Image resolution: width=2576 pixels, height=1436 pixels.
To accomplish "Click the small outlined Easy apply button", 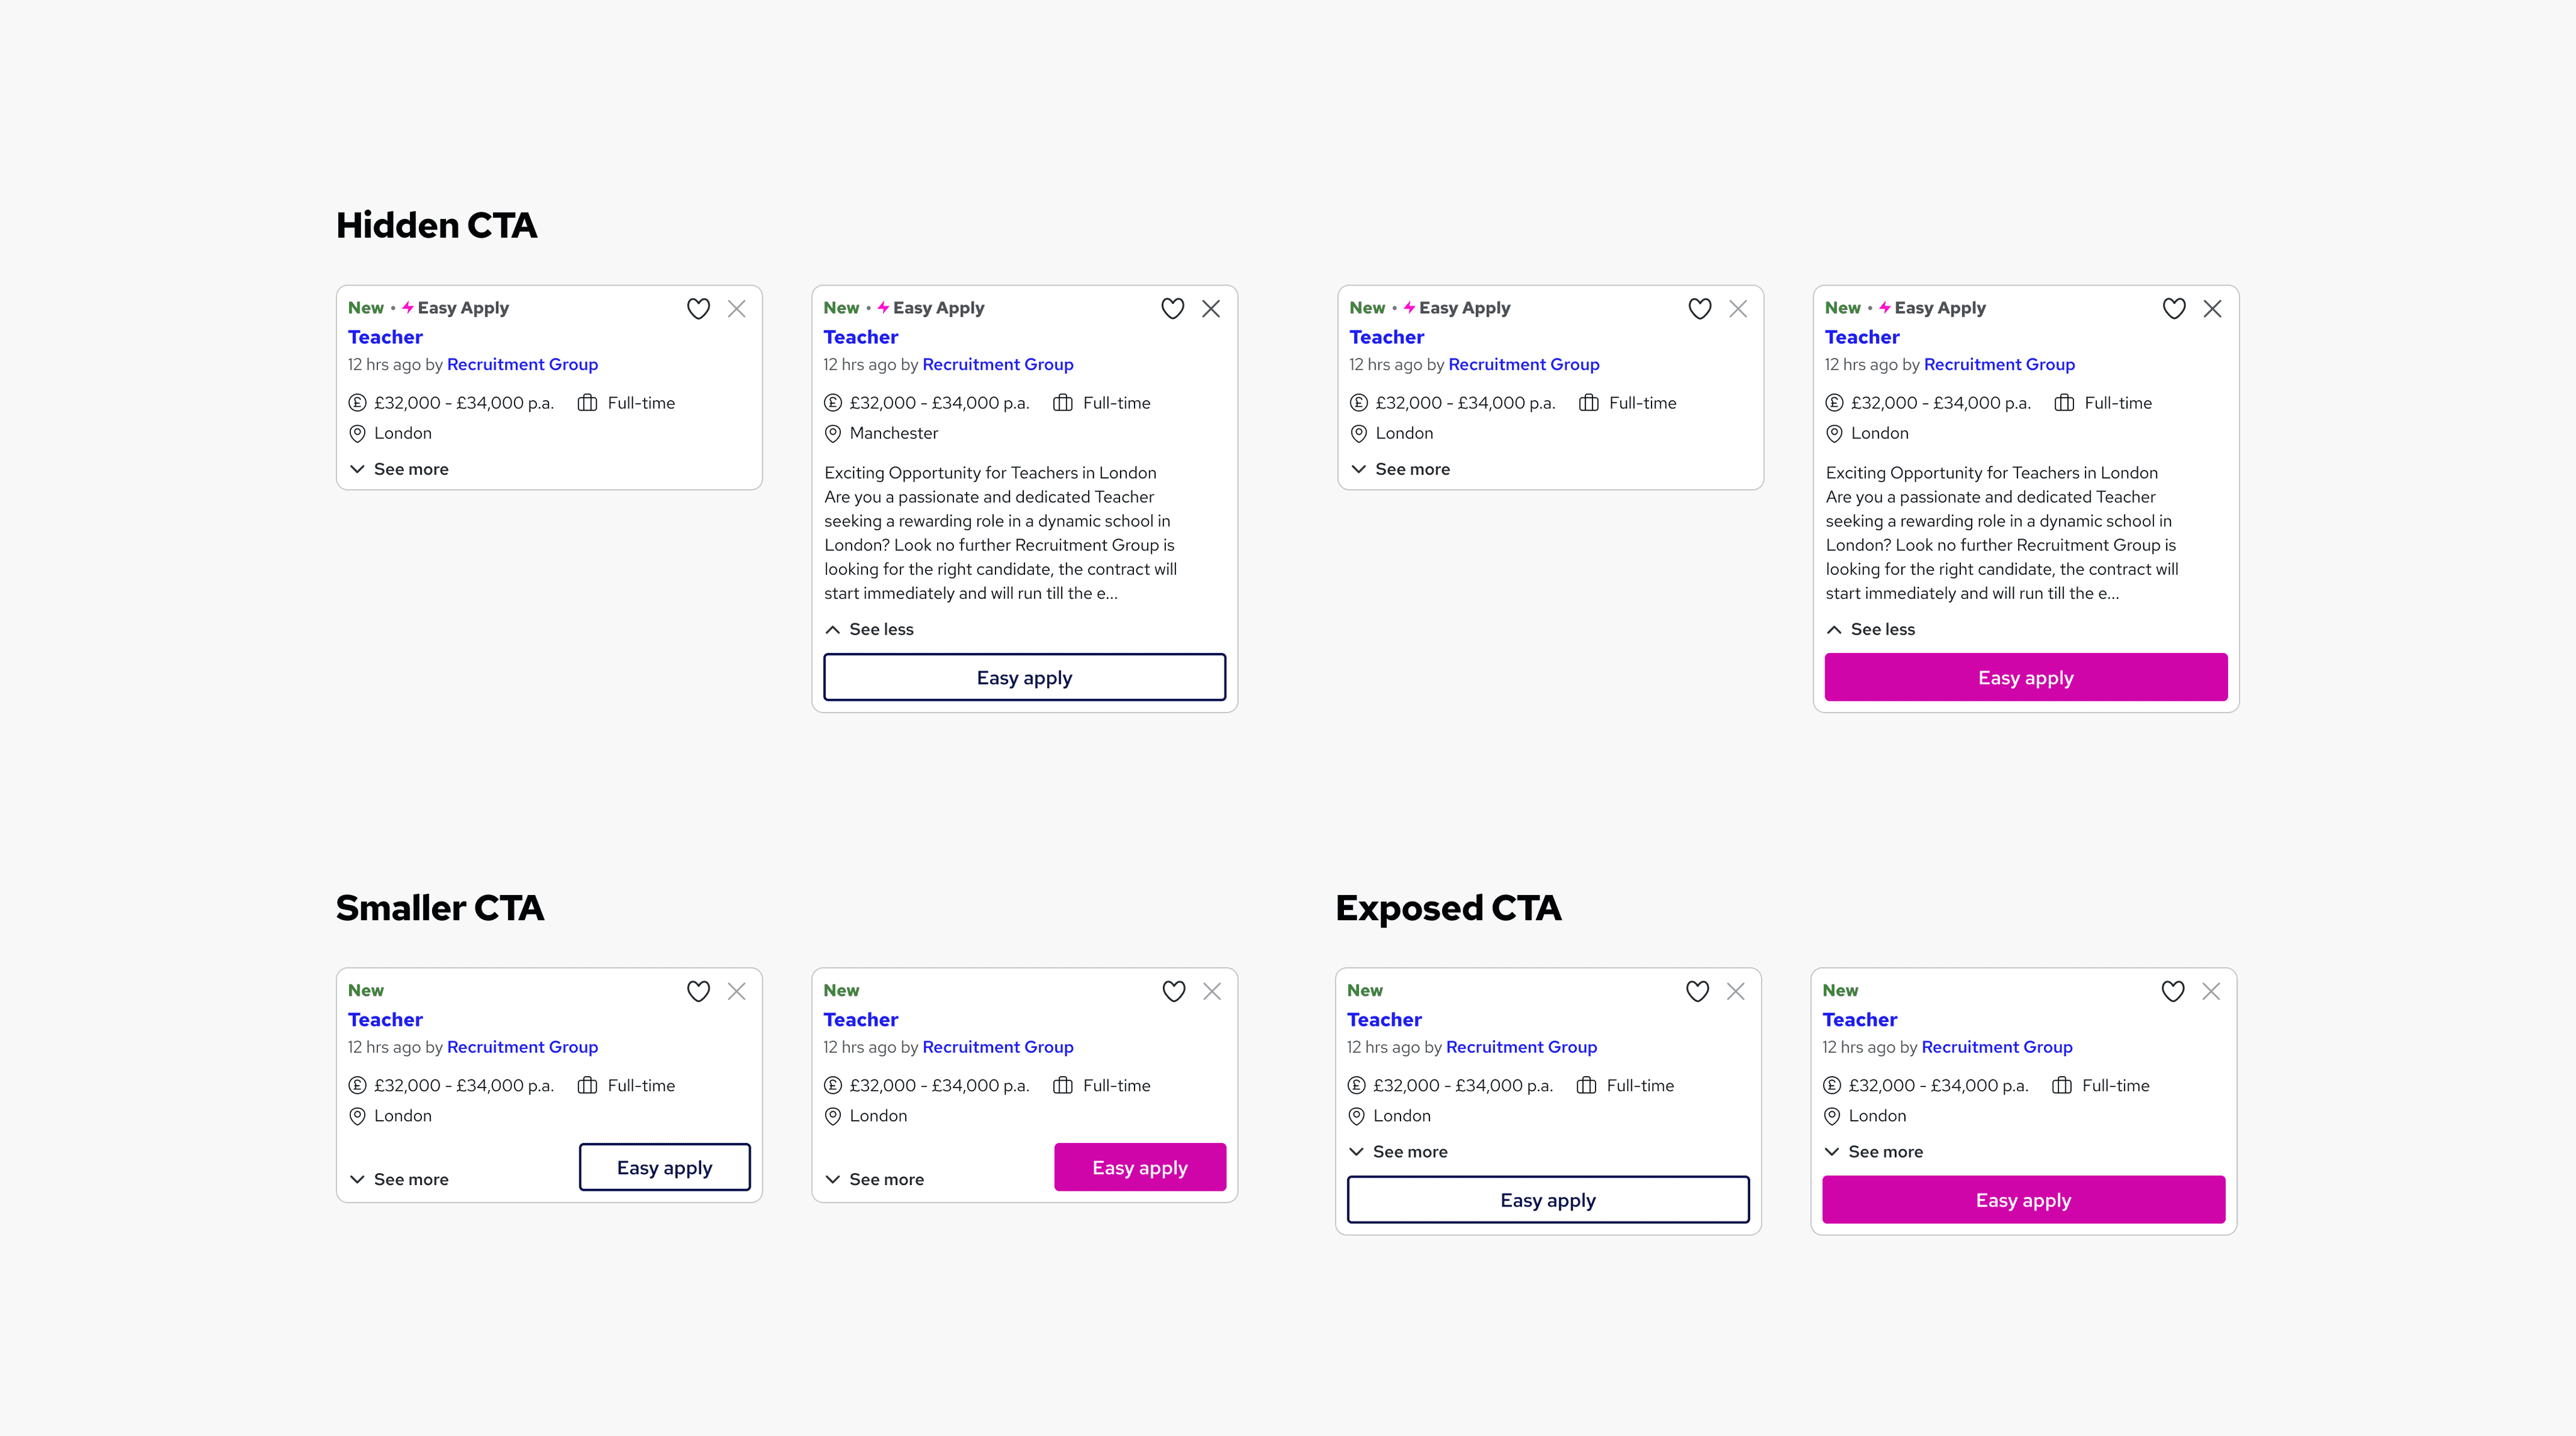I will [x=665, y=1167].
